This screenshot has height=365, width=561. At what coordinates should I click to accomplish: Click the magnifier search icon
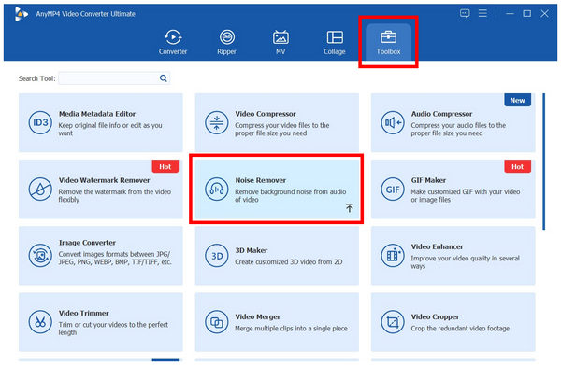163,78
